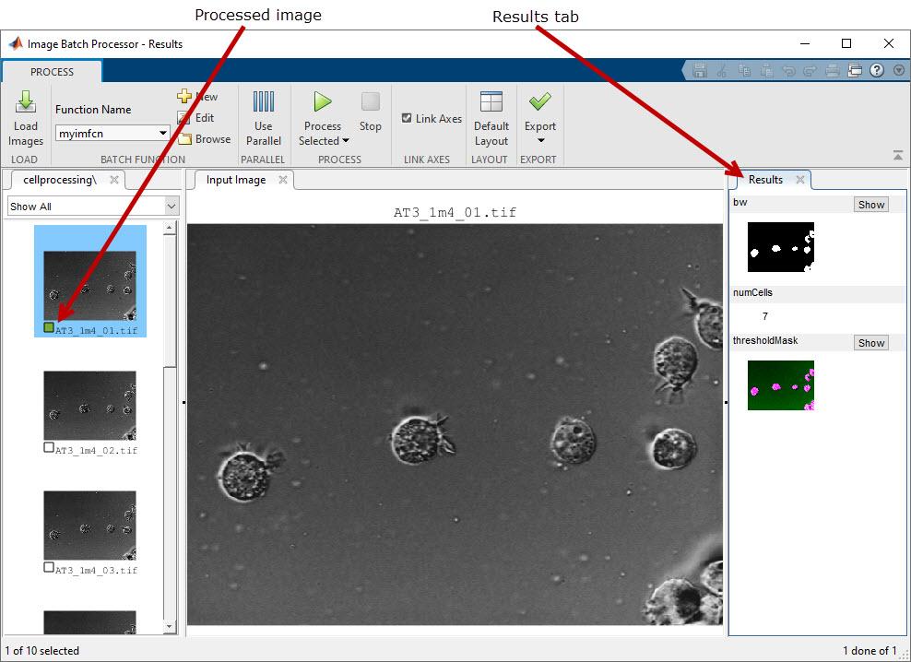The image size is (911, 662).
Task: Click the thumbnail list scroll up arrow
Action: (x=170, y=227)
